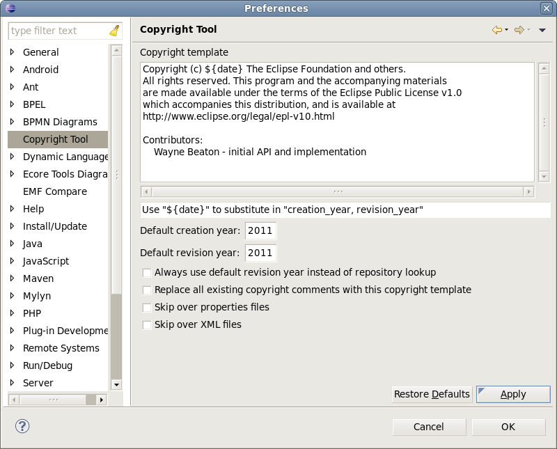Click the ${date} substitution hint text
The height and width of the screenshot is (449, 557).
pyautogui.click(x=283, y=210)
